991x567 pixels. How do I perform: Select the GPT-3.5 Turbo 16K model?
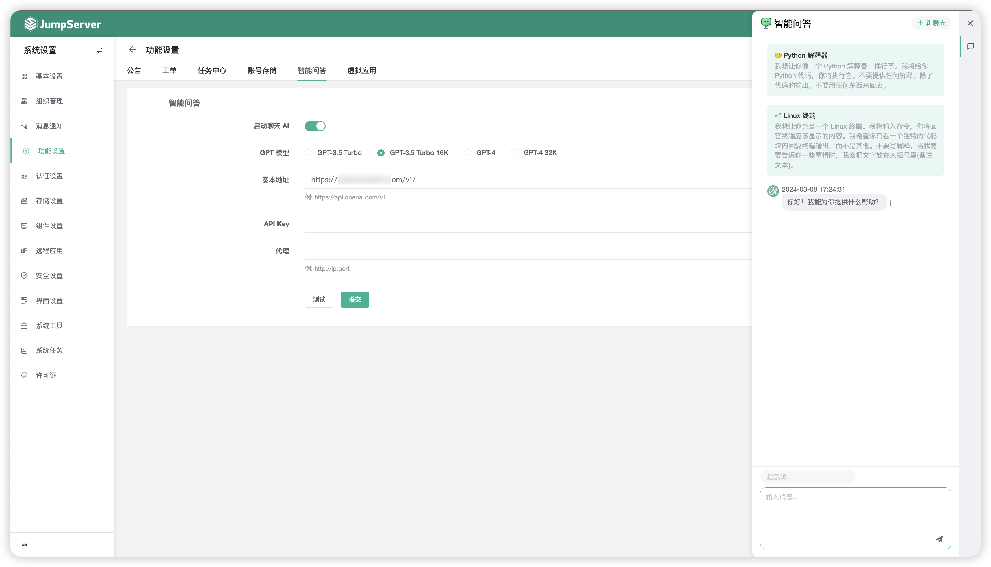(413, 153)
